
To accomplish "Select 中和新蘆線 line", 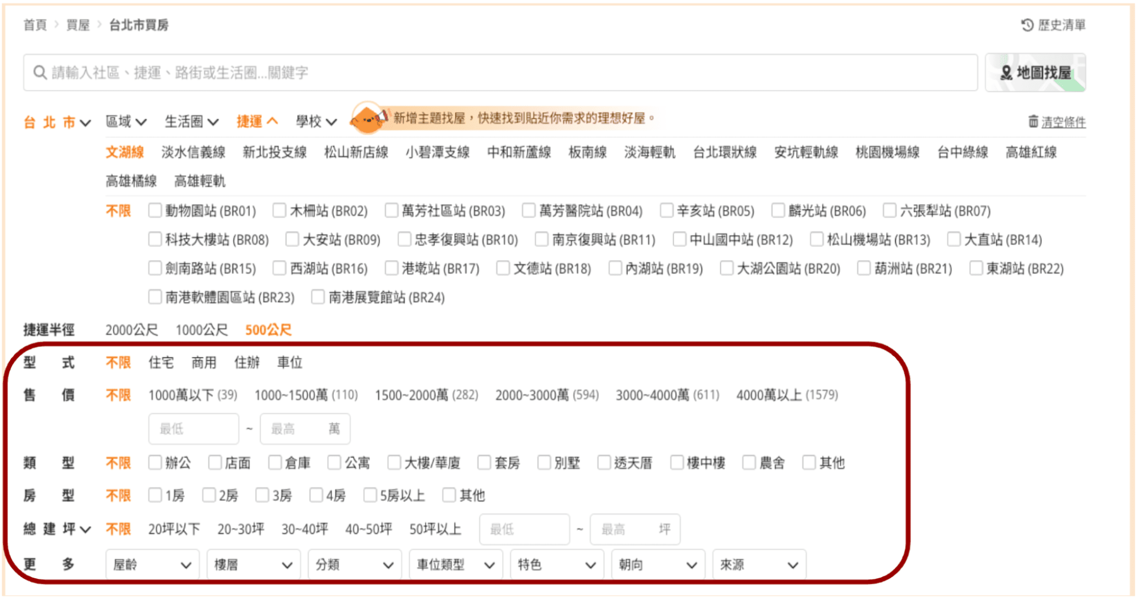I will click(519, 152).
